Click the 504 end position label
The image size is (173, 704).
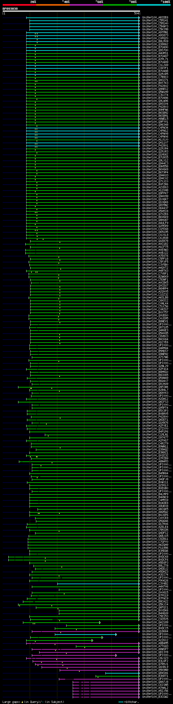[137, 13]
